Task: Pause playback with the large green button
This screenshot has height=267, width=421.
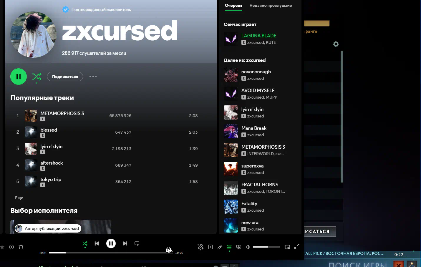Action: click(19, 77)
